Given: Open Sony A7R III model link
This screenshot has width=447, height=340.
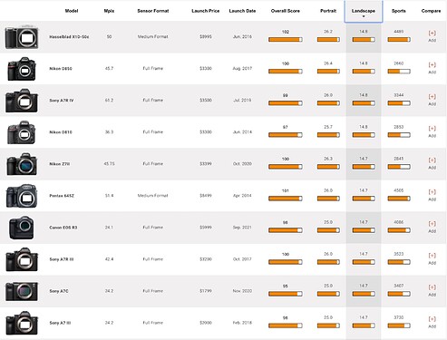Looking at the screenshot, I should (62, 259).
